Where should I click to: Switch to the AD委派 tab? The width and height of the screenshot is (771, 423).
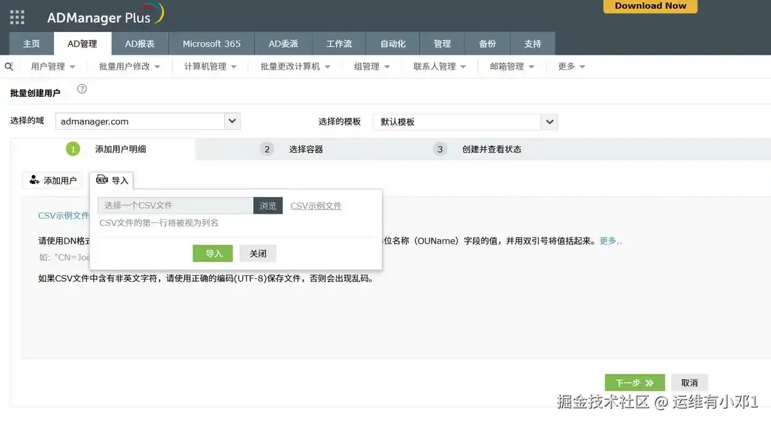(x=283, y=43)
